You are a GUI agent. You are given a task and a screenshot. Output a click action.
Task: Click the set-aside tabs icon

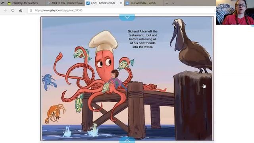(3, 3)
